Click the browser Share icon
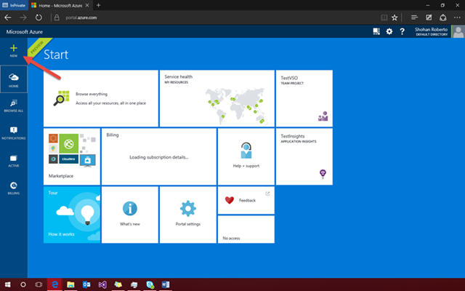 [442, 17]
